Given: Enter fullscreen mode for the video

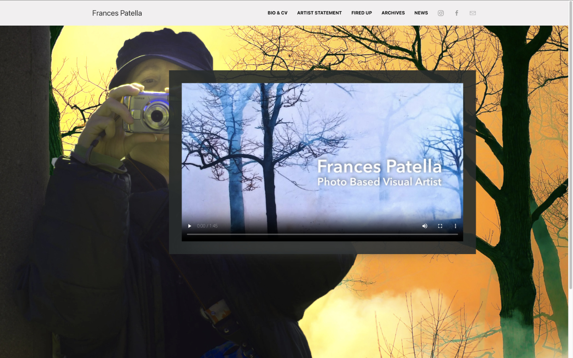Looking at the screenshot, I should pos(440,226).
